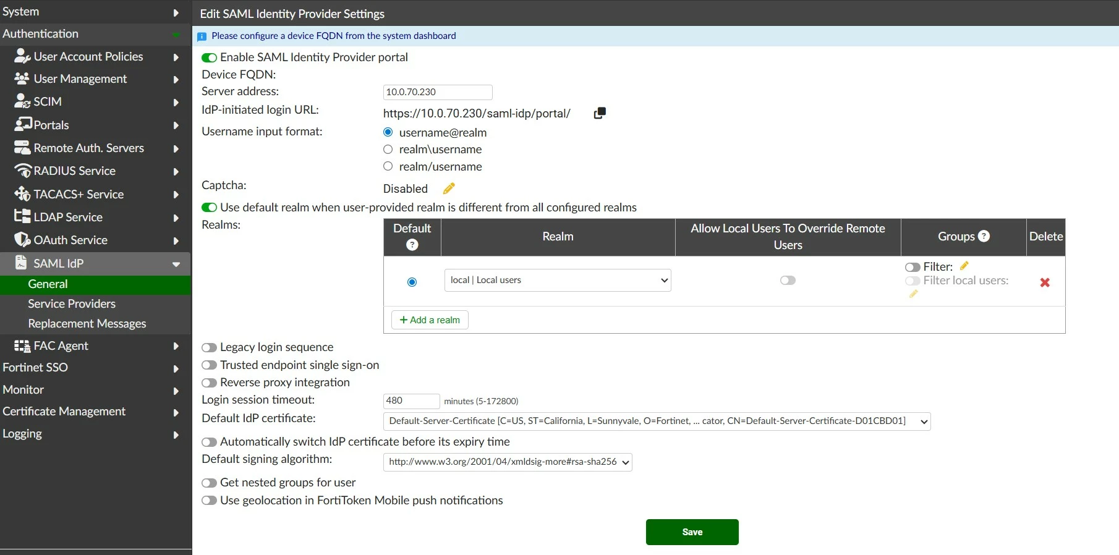The image size is (1119, 555).
Task: Open the Groups help question mark
Action: tap(984, 236)
